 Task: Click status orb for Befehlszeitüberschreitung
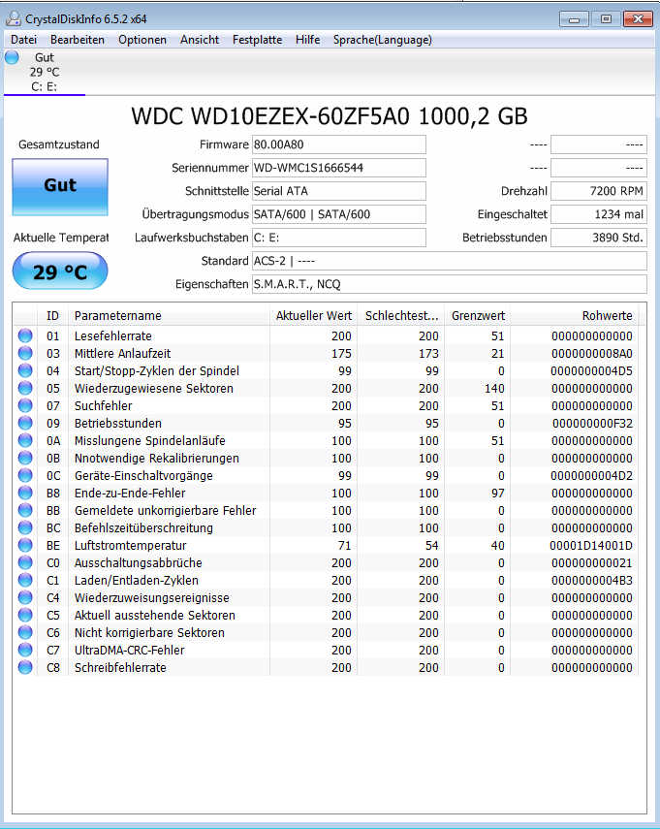click(25, 527)
